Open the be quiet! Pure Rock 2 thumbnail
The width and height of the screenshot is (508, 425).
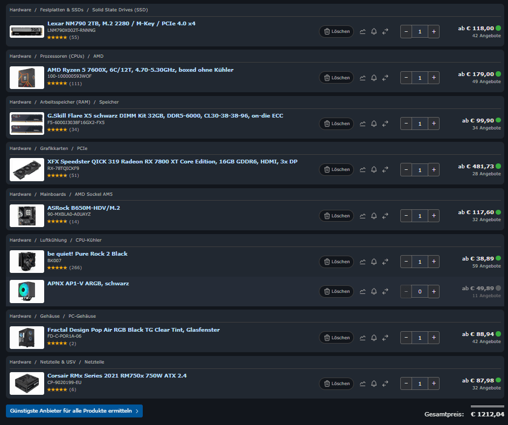[x=27, y=262]
